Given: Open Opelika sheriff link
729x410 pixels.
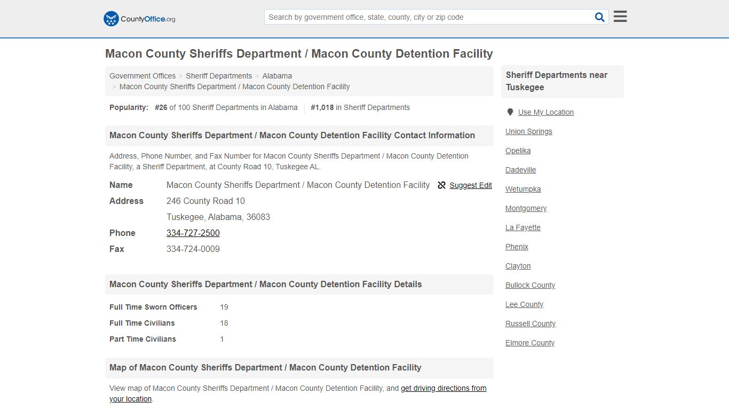Looking at the screenshot, I should click(x=518, y=151).
